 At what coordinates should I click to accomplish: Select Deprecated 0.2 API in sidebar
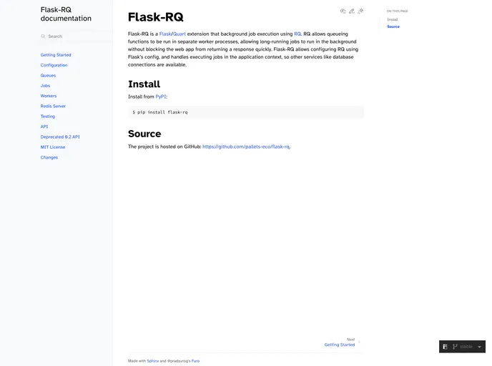pyautogui.click(x=60, y=137)
